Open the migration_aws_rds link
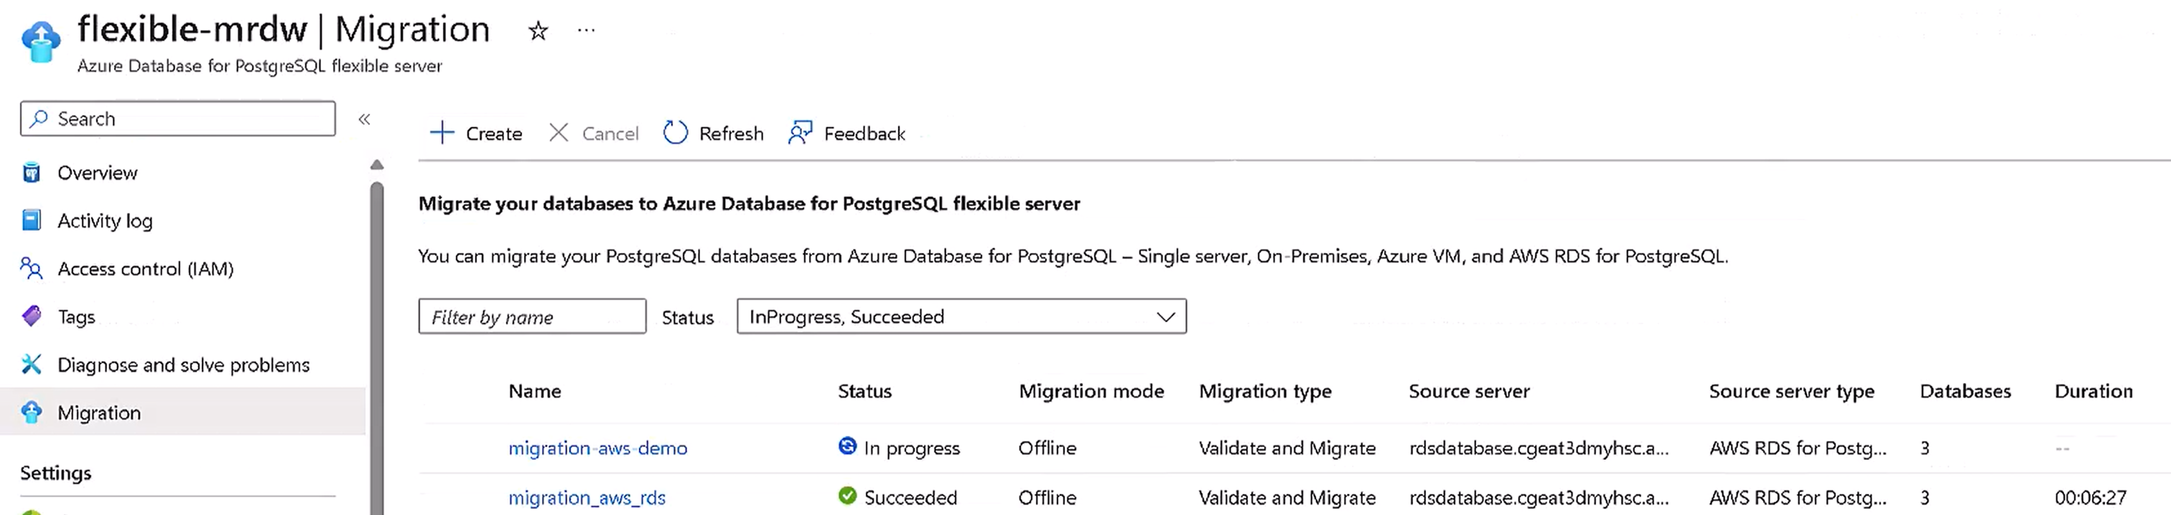Image resolution: width=2171 pixels, height=515 pixels. point(587,498)
